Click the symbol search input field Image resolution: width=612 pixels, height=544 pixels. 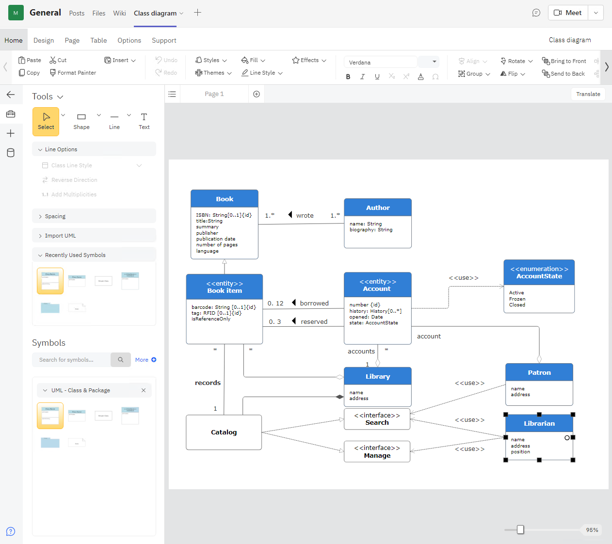71,359
